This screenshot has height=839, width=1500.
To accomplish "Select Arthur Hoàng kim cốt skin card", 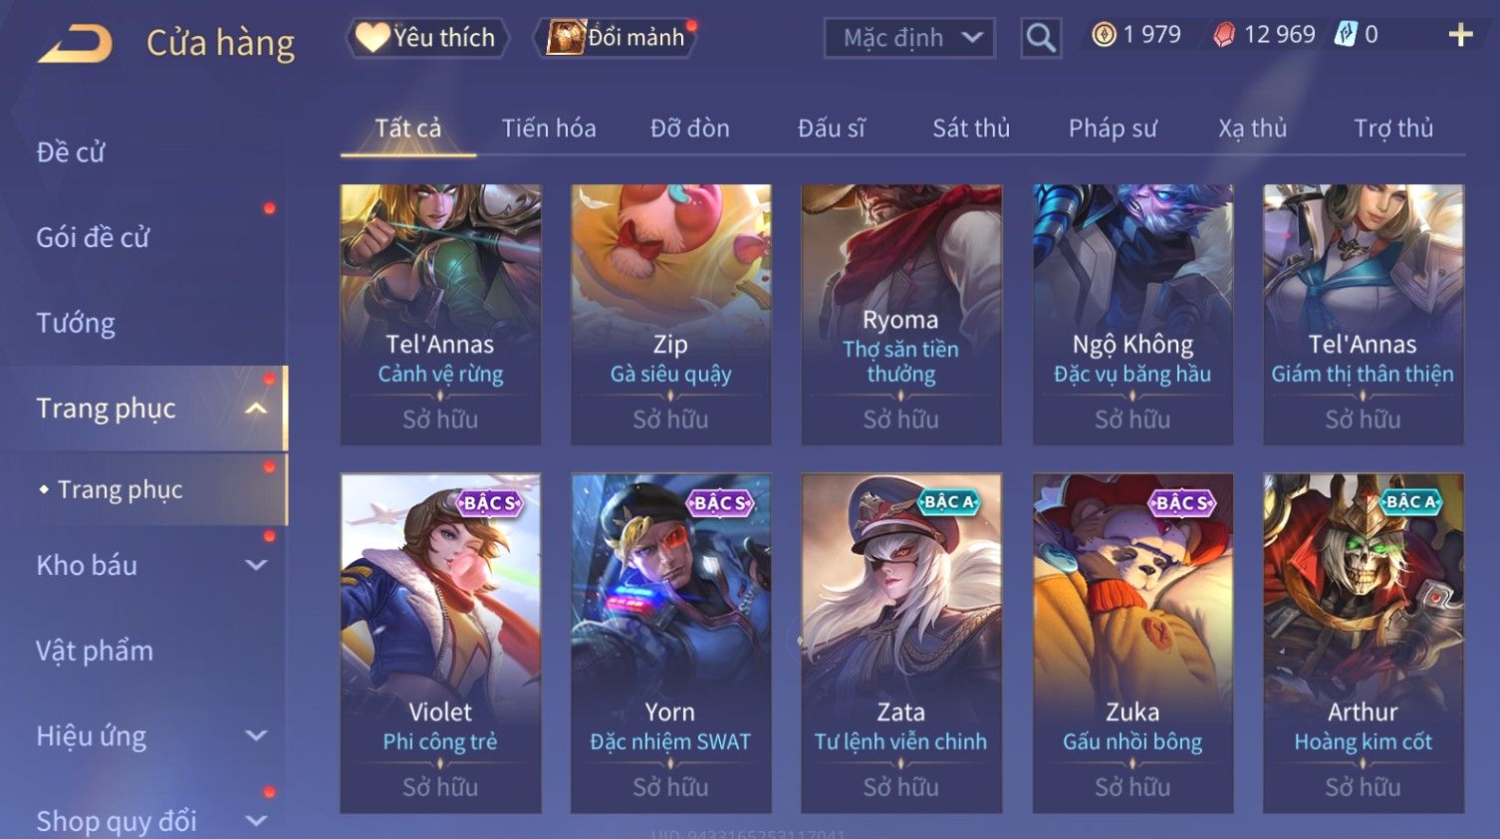I will pyautogui.click(x=1364, y=643).
